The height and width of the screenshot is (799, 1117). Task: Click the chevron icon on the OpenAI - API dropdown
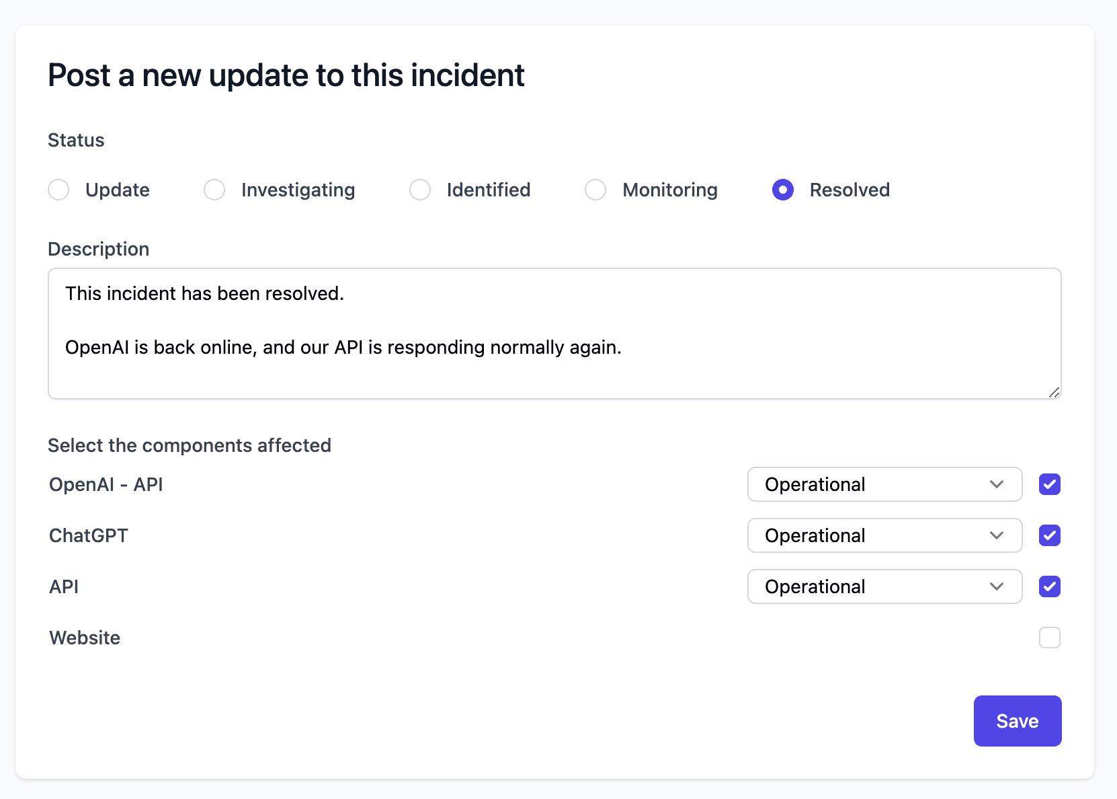click(997, 484)
